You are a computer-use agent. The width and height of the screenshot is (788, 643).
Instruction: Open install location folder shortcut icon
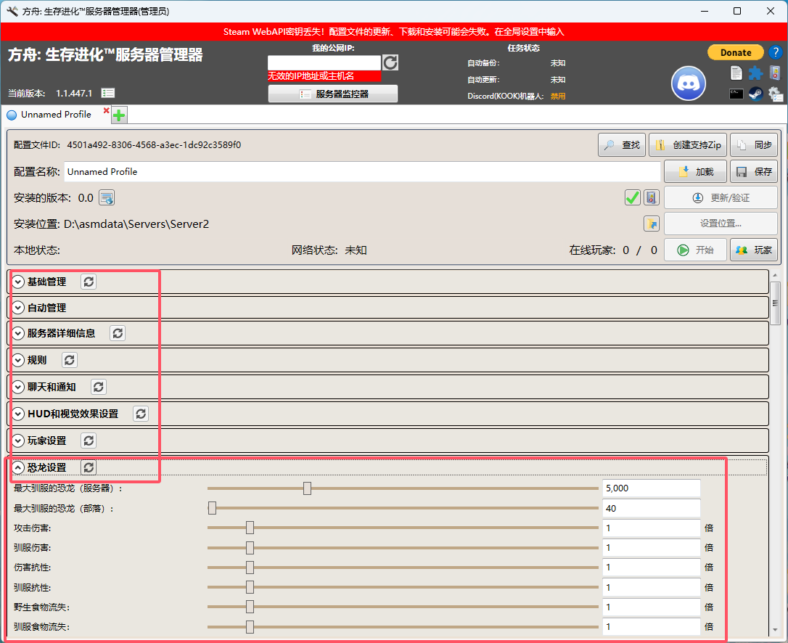coord(651,224)
